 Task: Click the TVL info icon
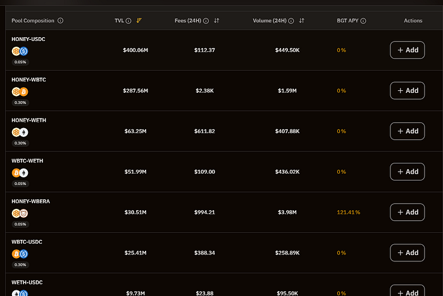(x=128, y=21)
